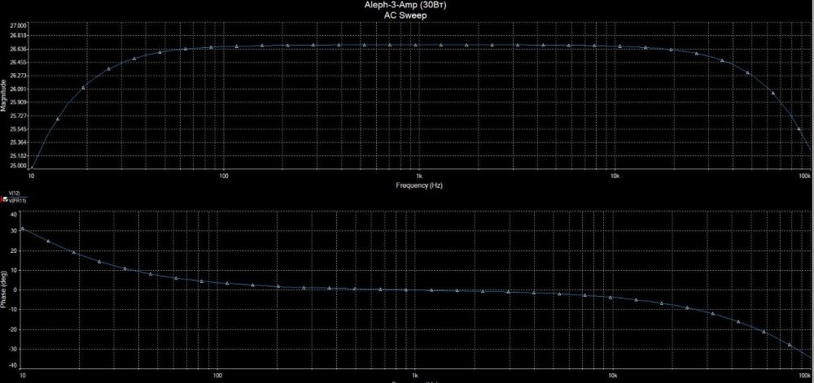Image resolution: width=814 pixels, height=383 pixels.
Task: Click the 27.000 magnitude axis tick label
Action: coord(18,25)
